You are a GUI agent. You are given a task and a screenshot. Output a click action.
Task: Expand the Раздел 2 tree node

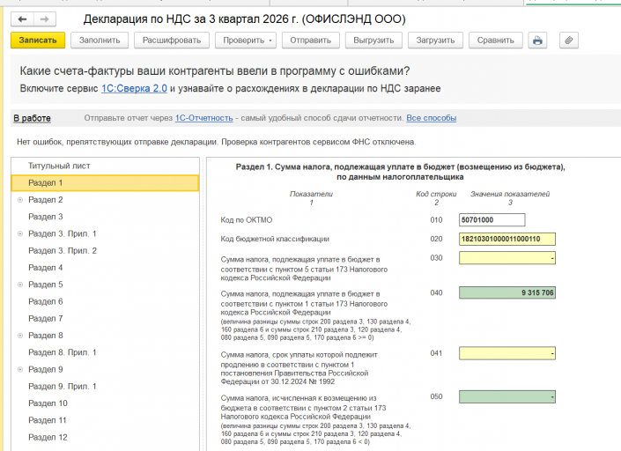[20, 200]
